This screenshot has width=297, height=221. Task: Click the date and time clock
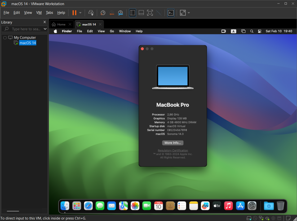(279, 31)
